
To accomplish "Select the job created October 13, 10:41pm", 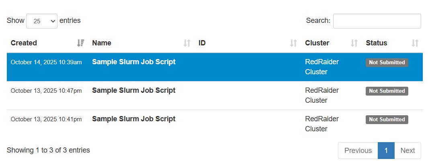I will pos(46,119).
